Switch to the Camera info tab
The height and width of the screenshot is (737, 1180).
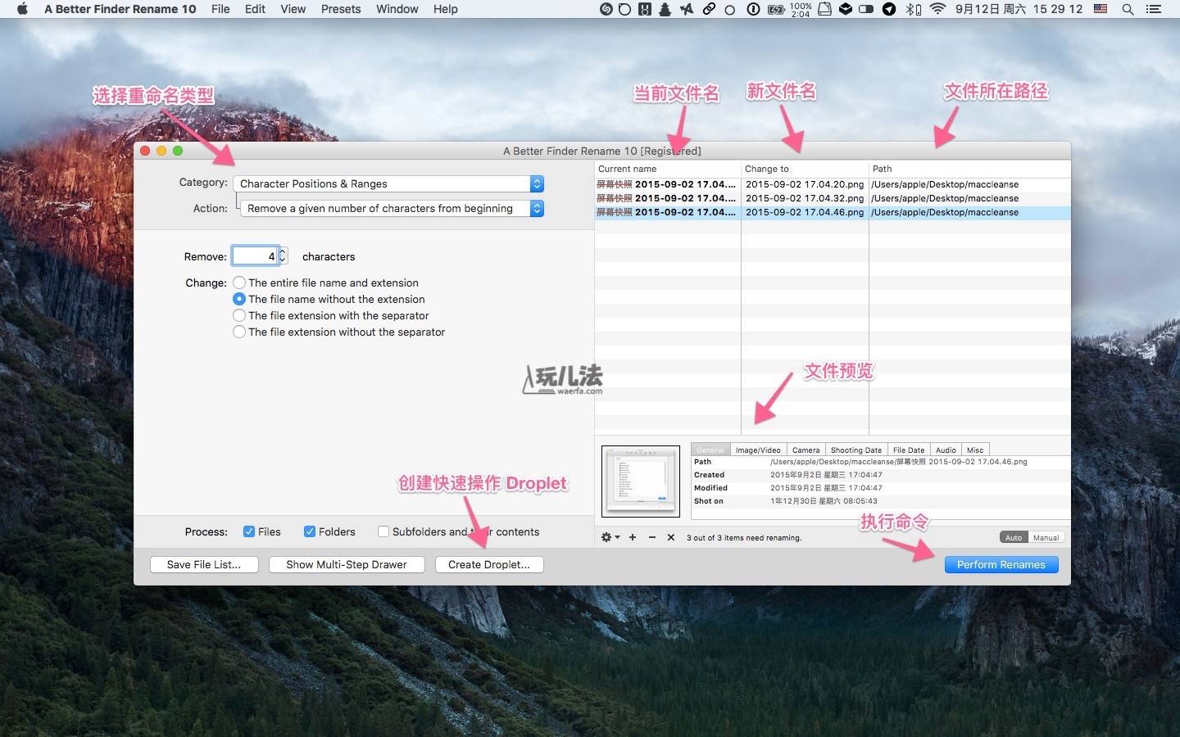[x=806, y=450]
